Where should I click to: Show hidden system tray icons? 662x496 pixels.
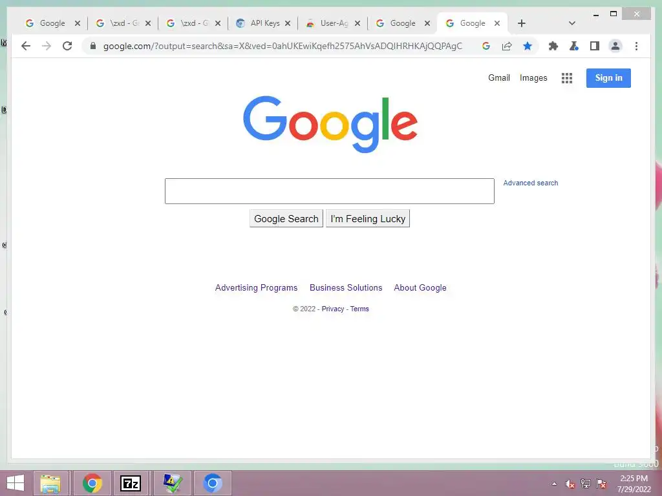tap(554, 484)
